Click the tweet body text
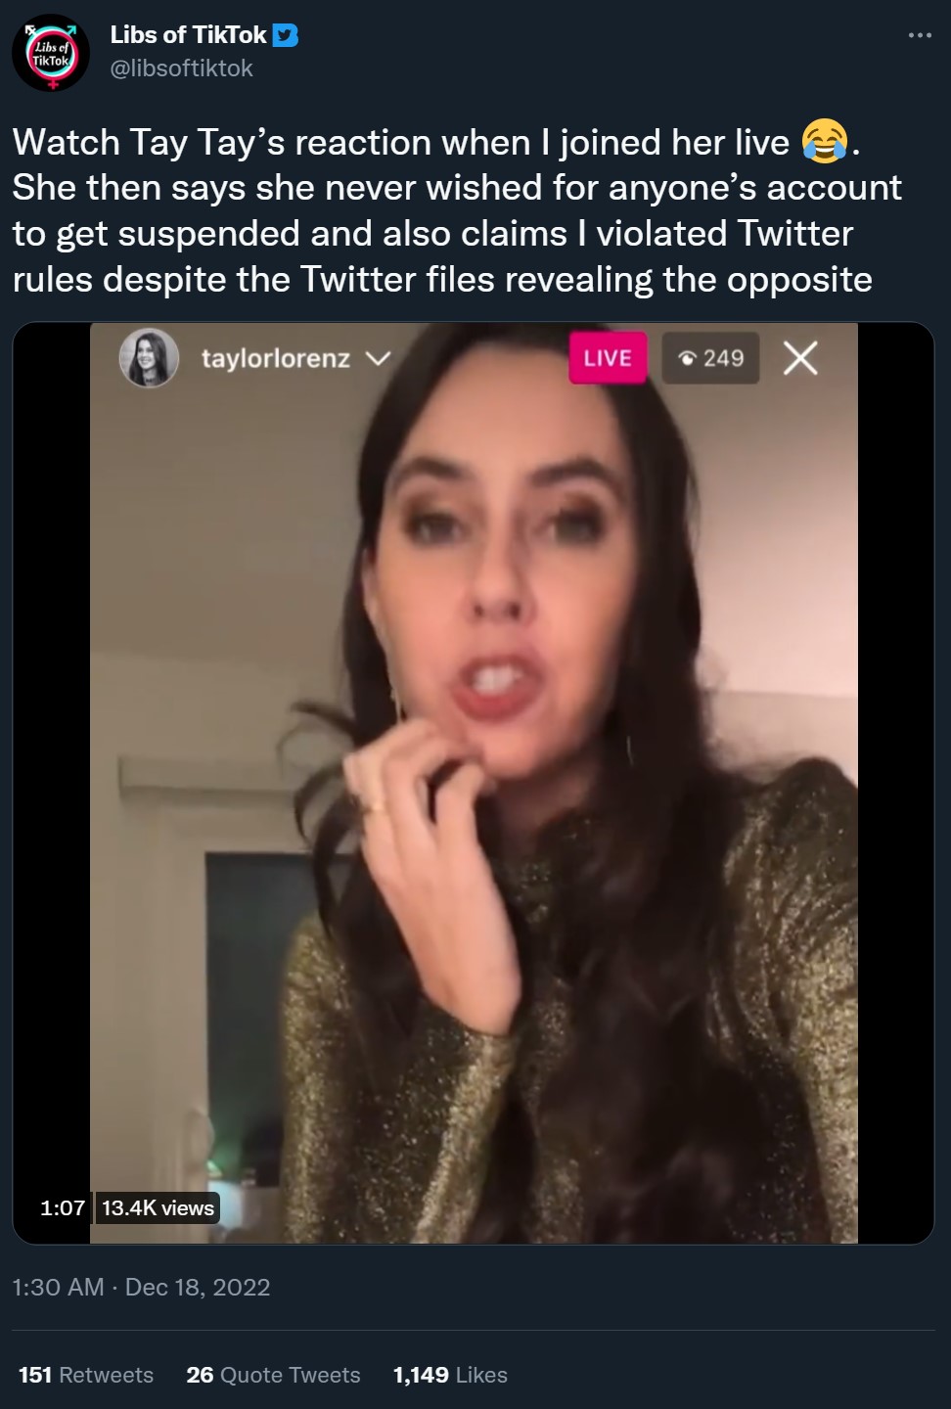 457,210
